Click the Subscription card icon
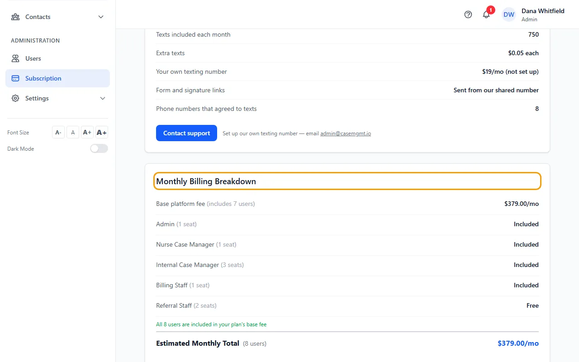Viewport: 579px width, 362px height. [15, 78]
